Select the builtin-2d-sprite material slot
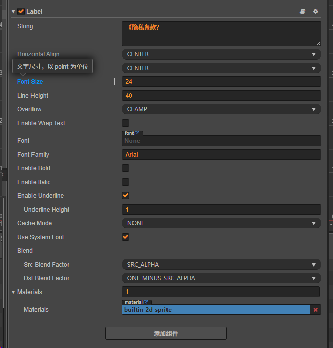This screenshot has width=333, height=348. tap(216, 310)
